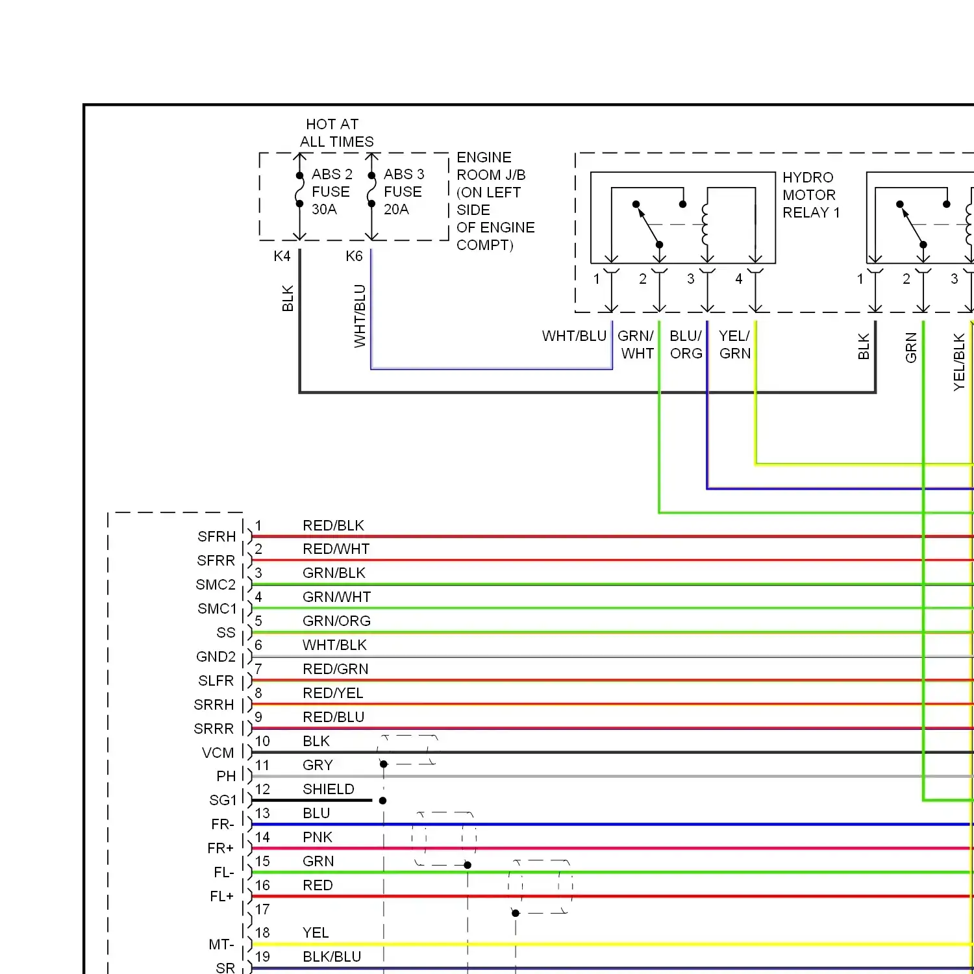The image size is (974, 974).
Task: Click the FL- terminal label
Action: click(224, 872)
